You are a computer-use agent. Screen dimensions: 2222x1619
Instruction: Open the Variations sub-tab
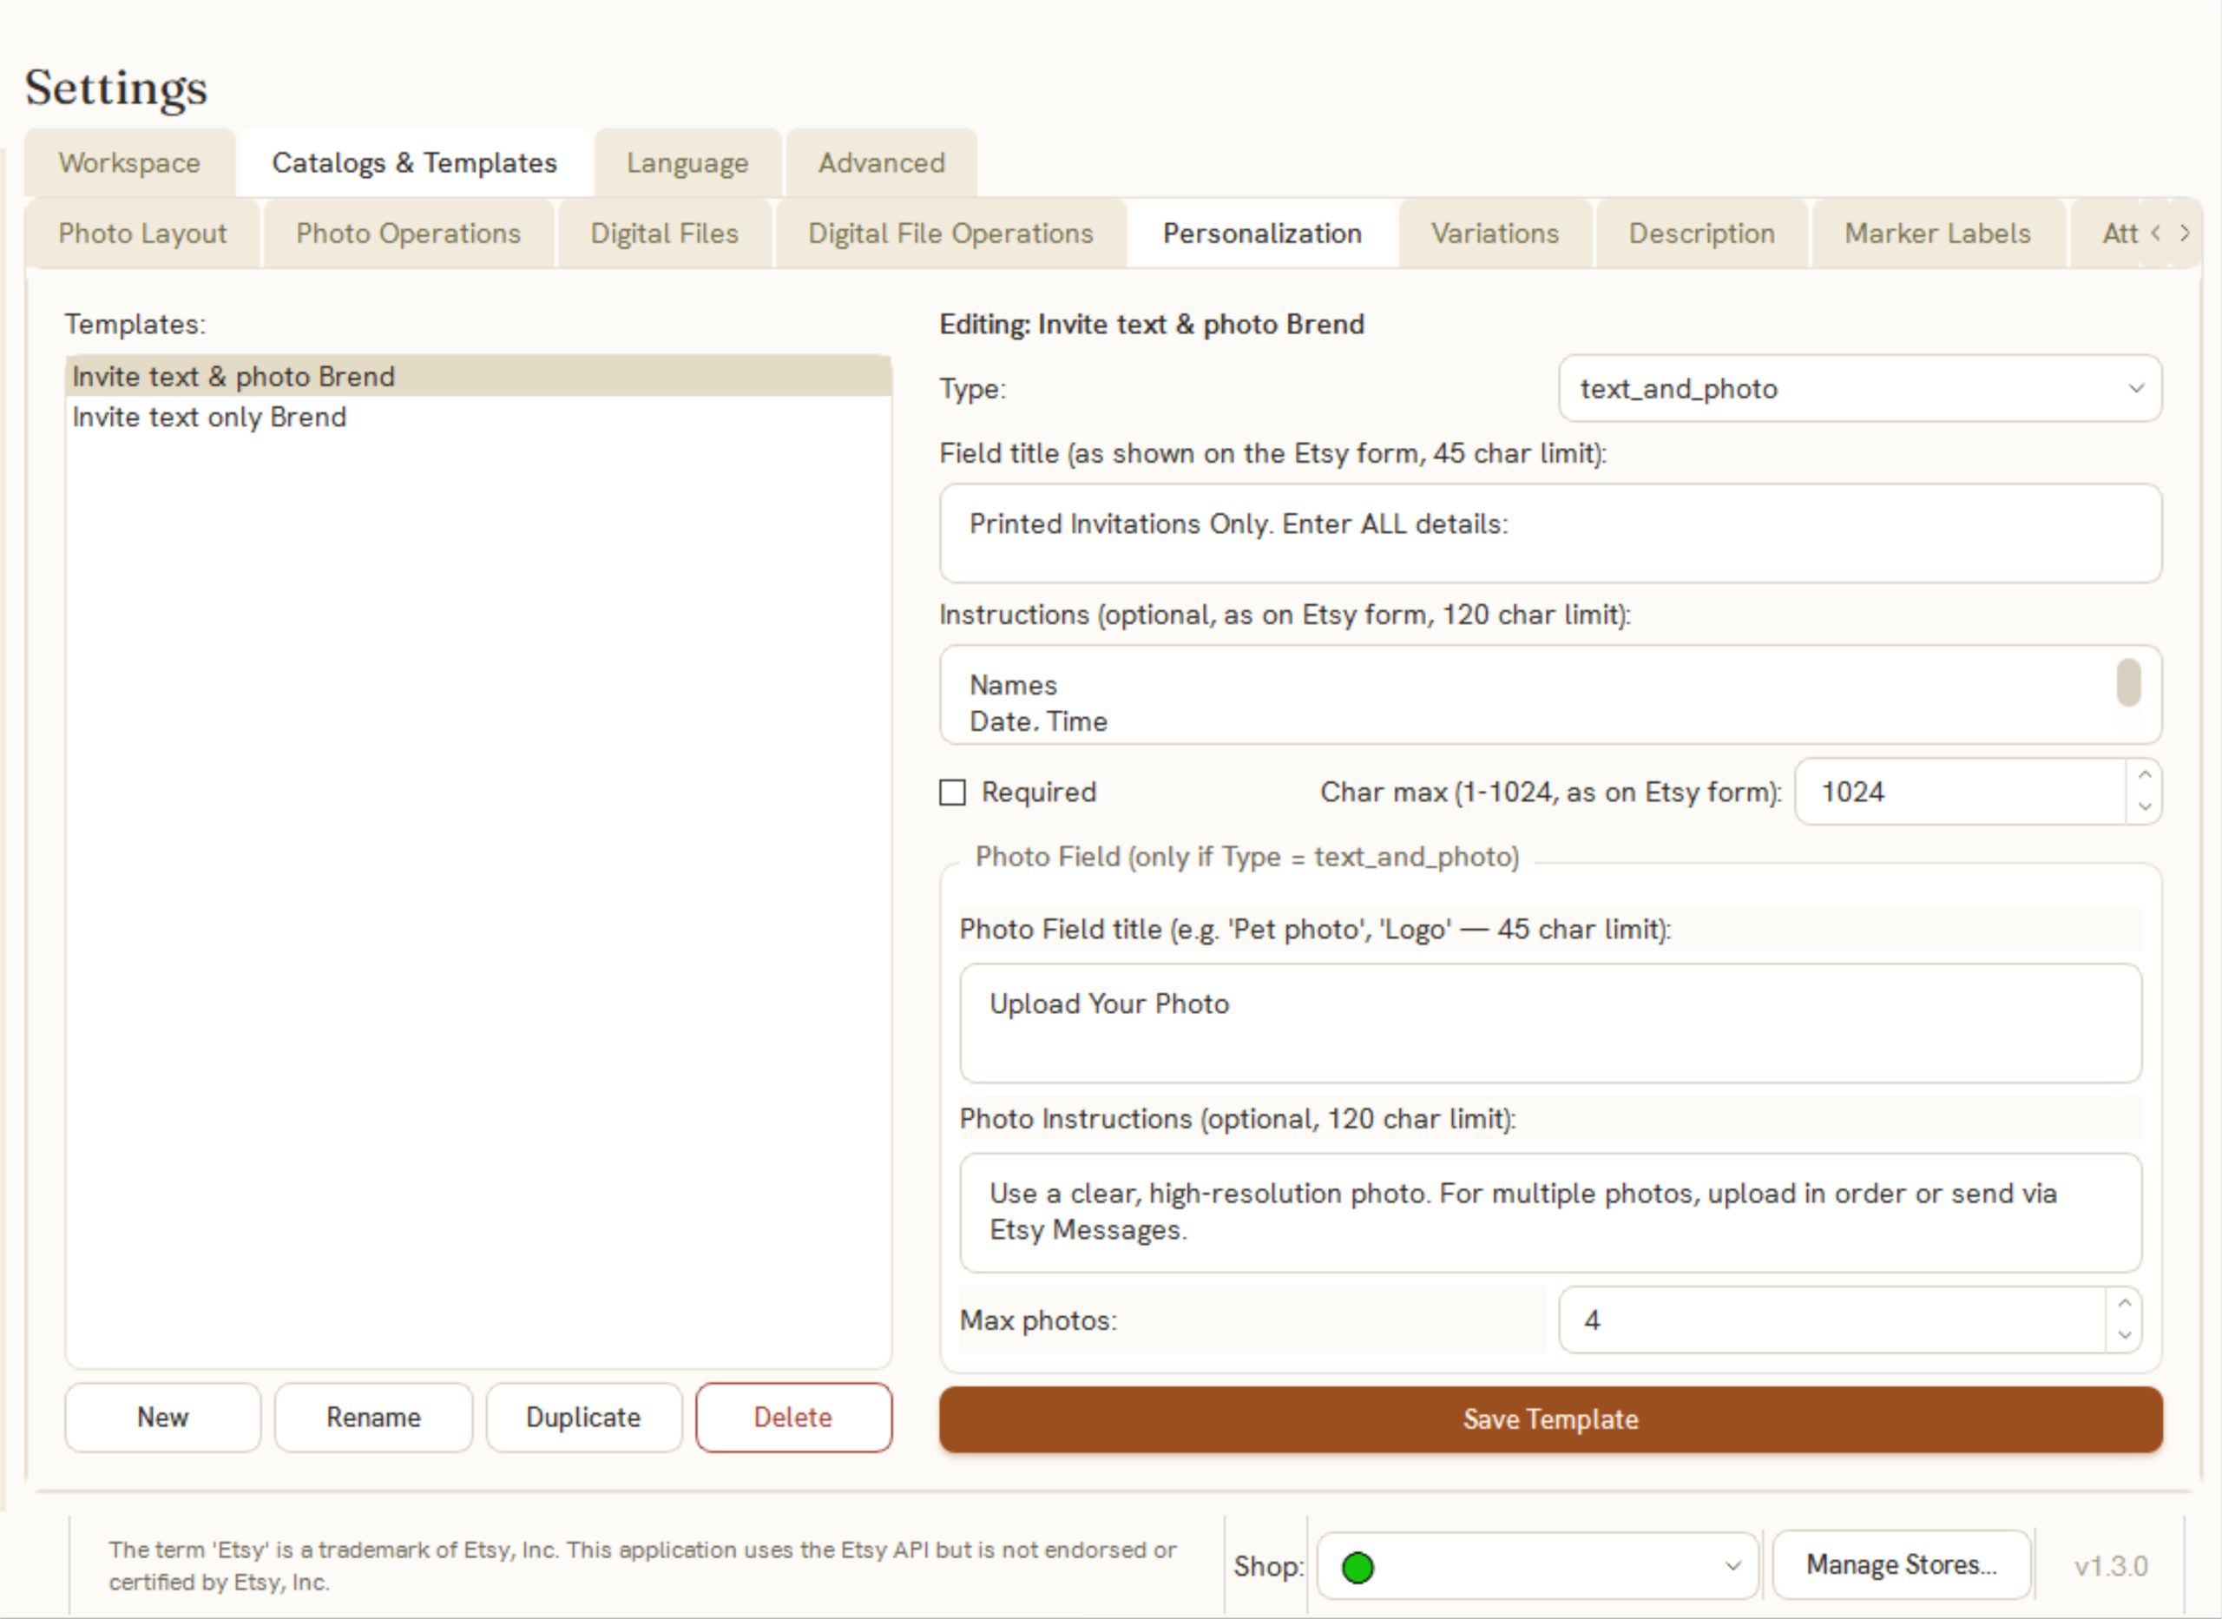coord(1495,234)
